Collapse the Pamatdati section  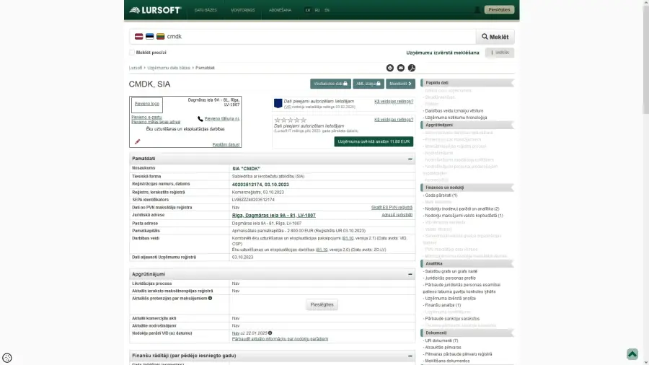pyautogui.click(x=410, y=159)
